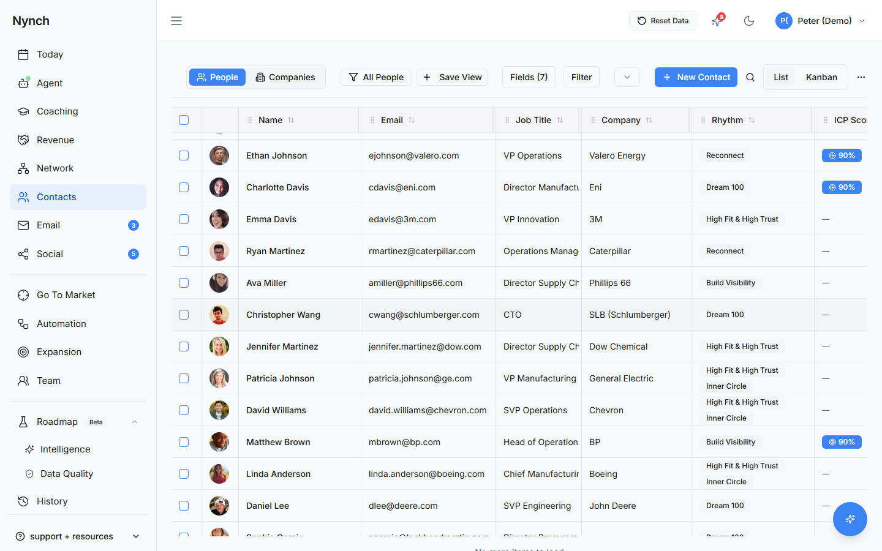
Task: Click the search magnifier icon
Action: (750, 77)
